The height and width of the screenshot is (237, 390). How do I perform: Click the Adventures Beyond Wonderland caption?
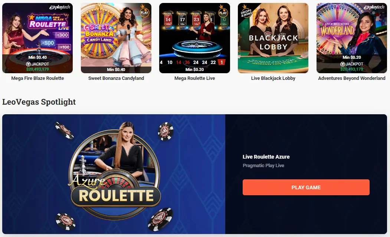tap(352, 78)
